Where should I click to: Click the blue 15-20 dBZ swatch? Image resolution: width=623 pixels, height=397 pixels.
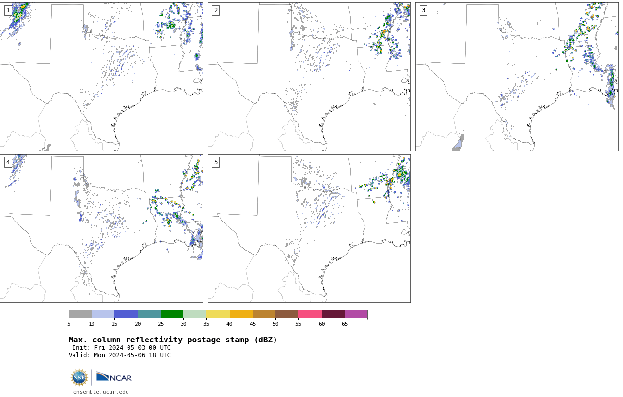126,314
